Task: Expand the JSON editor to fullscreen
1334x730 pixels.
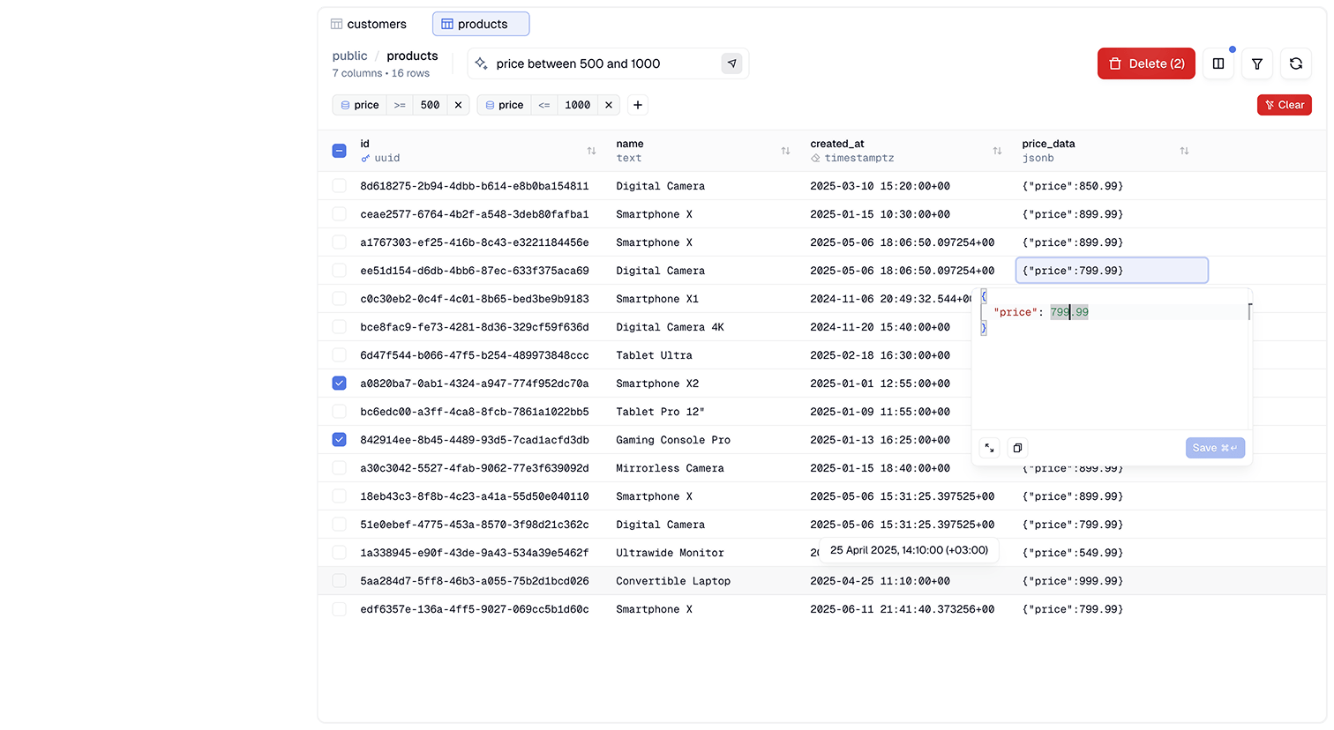Action: coord(989,448)
